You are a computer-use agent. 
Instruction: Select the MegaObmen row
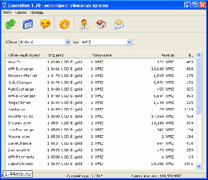[x=101, y=103]
